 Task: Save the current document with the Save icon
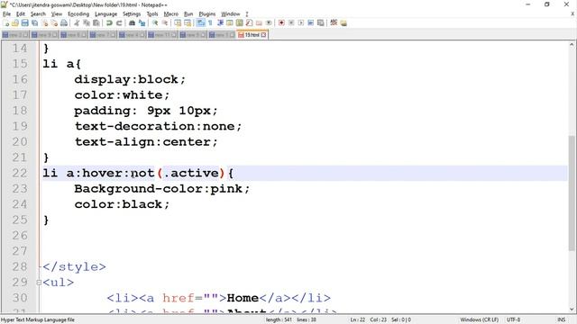(25, 23)
